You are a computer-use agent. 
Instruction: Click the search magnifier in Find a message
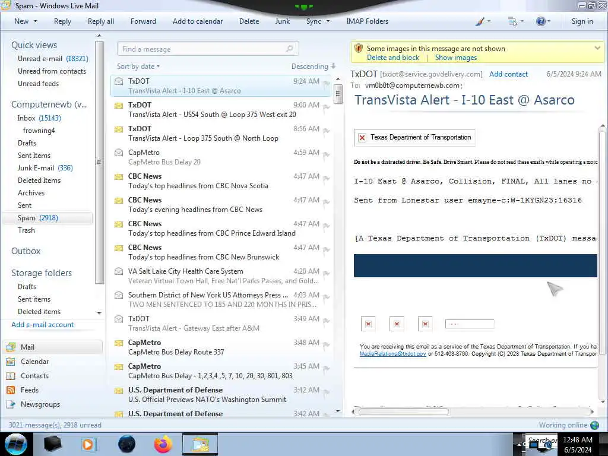[289, 49]
